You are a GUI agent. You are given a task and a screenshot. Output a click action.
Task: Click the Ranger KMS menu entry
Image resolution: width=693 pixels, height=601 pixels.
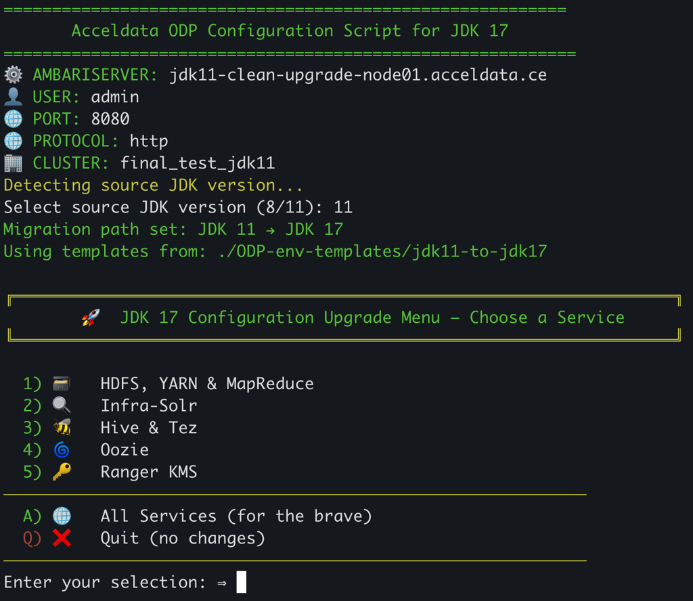click(148, 472)
